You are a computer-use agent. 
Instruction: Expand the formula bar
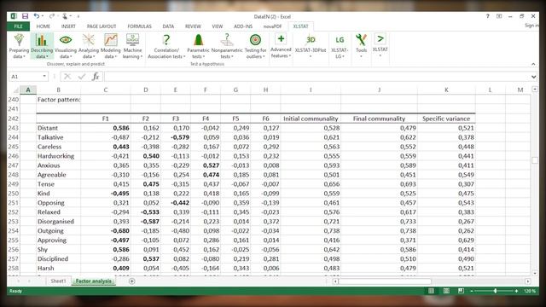(x=533, y=77)
